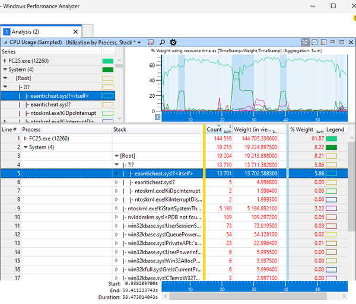Switch to graph and table layout icon
Image resolution: width=356 pixels, height=304 pixels.
[x=305, y=43]
